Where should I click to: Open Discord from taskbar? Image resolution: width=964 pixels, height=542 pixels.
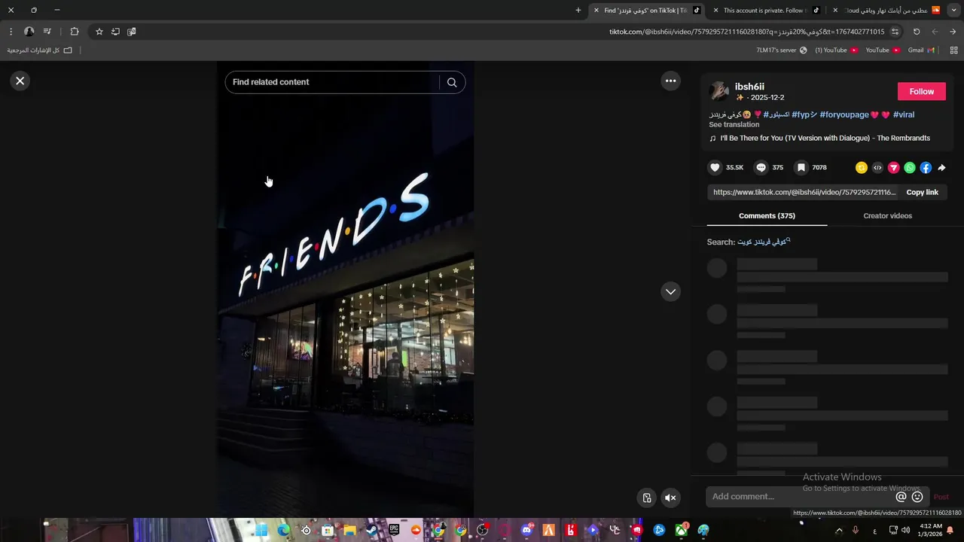526,531
